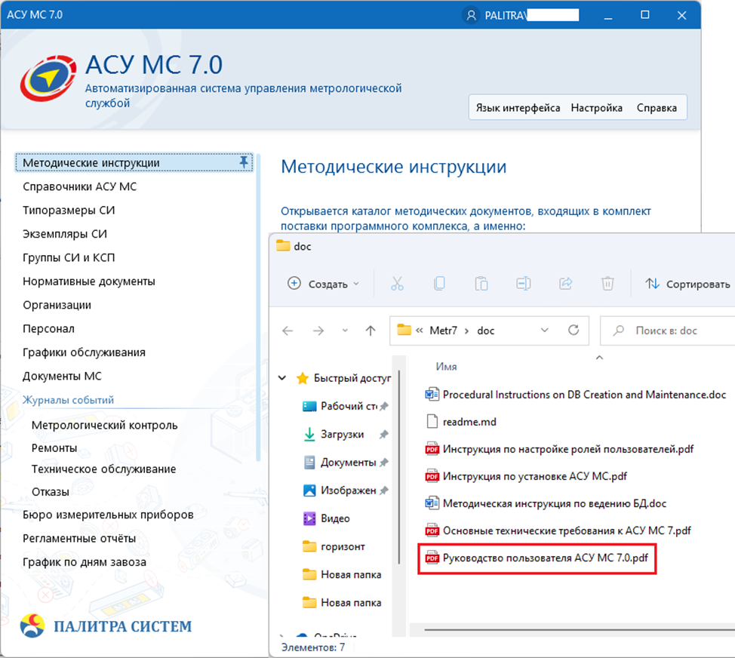Open Регламентные отчёты section

79,538
